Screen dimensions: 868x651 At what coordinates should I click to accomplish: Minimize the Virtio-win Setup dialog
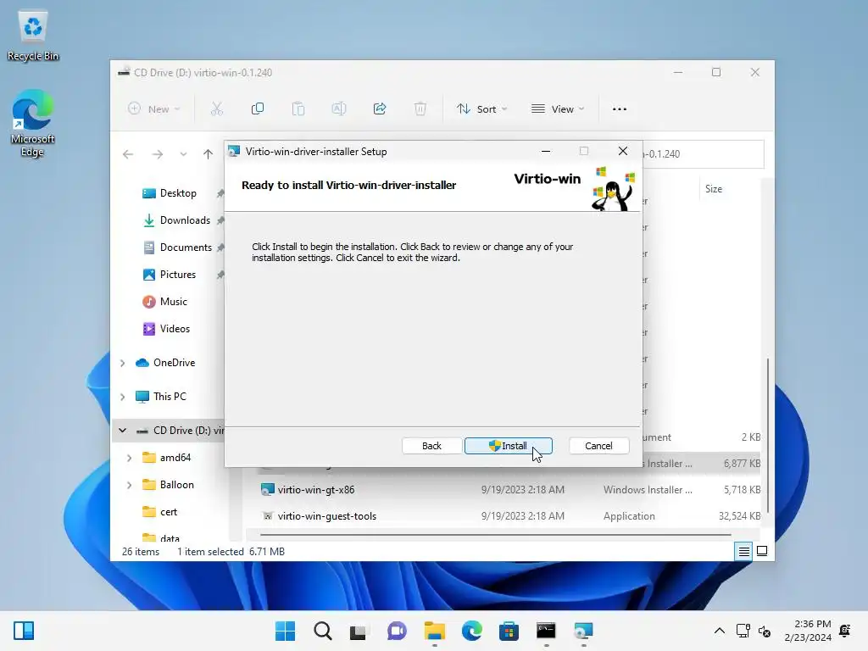pyautogui.click(x=546, y=151)
